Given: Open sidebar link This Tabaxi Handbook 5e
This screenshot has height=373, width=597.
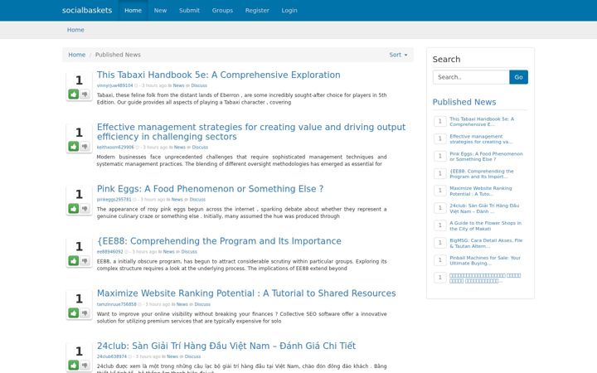Looking at the screenshot, I should [x=482, y=121].
